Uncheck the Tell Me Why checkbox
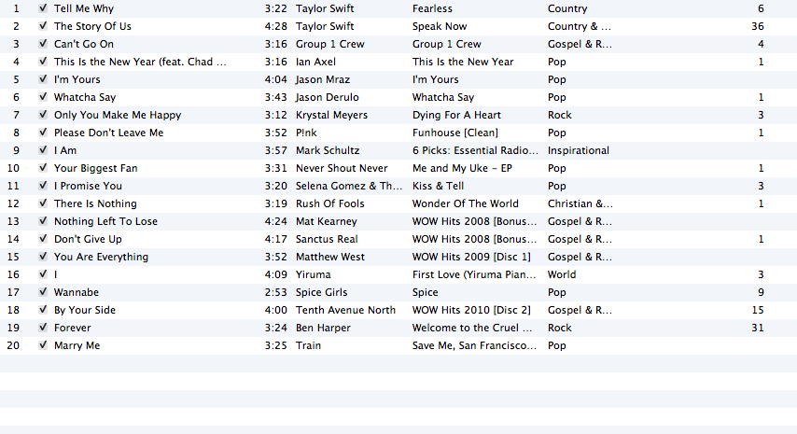 (43, 8)
